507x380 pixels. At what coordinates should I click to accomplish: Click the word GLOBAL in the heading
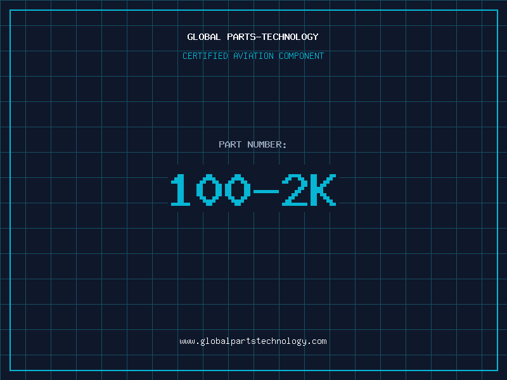tap(204, 37)
